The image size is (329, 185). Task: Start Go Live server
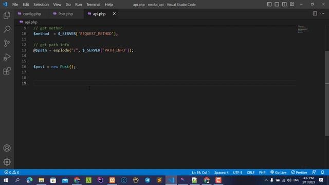pyautogui.click(x=279, y=173)
